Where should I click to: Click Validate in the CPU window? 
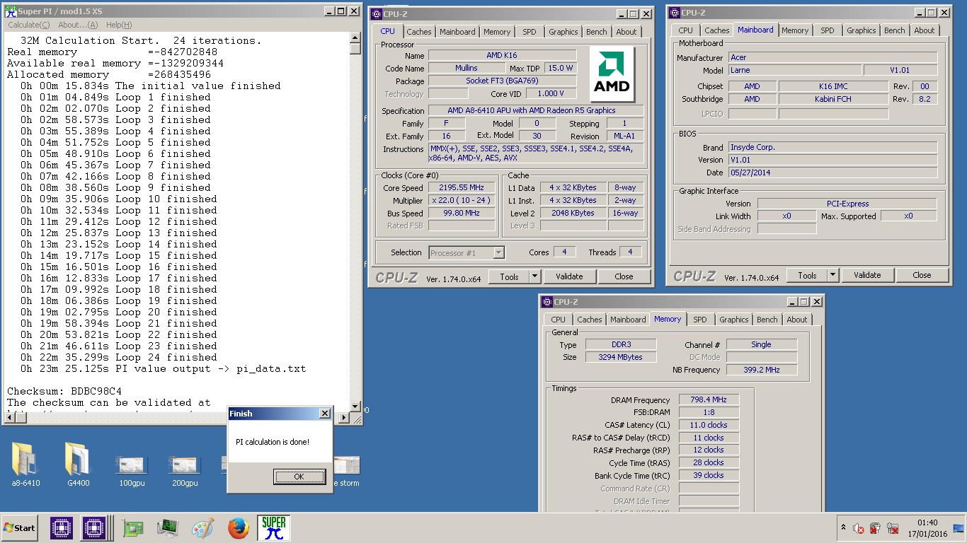click(x=569, y=276)
